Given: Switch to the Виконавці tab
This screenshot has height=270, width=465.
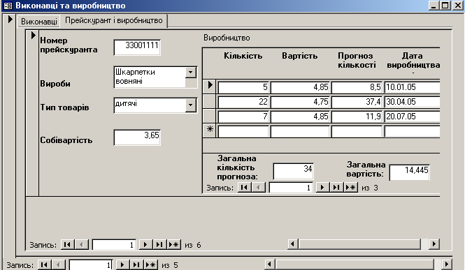Looking at the screenshot, I should coord(38,22).
